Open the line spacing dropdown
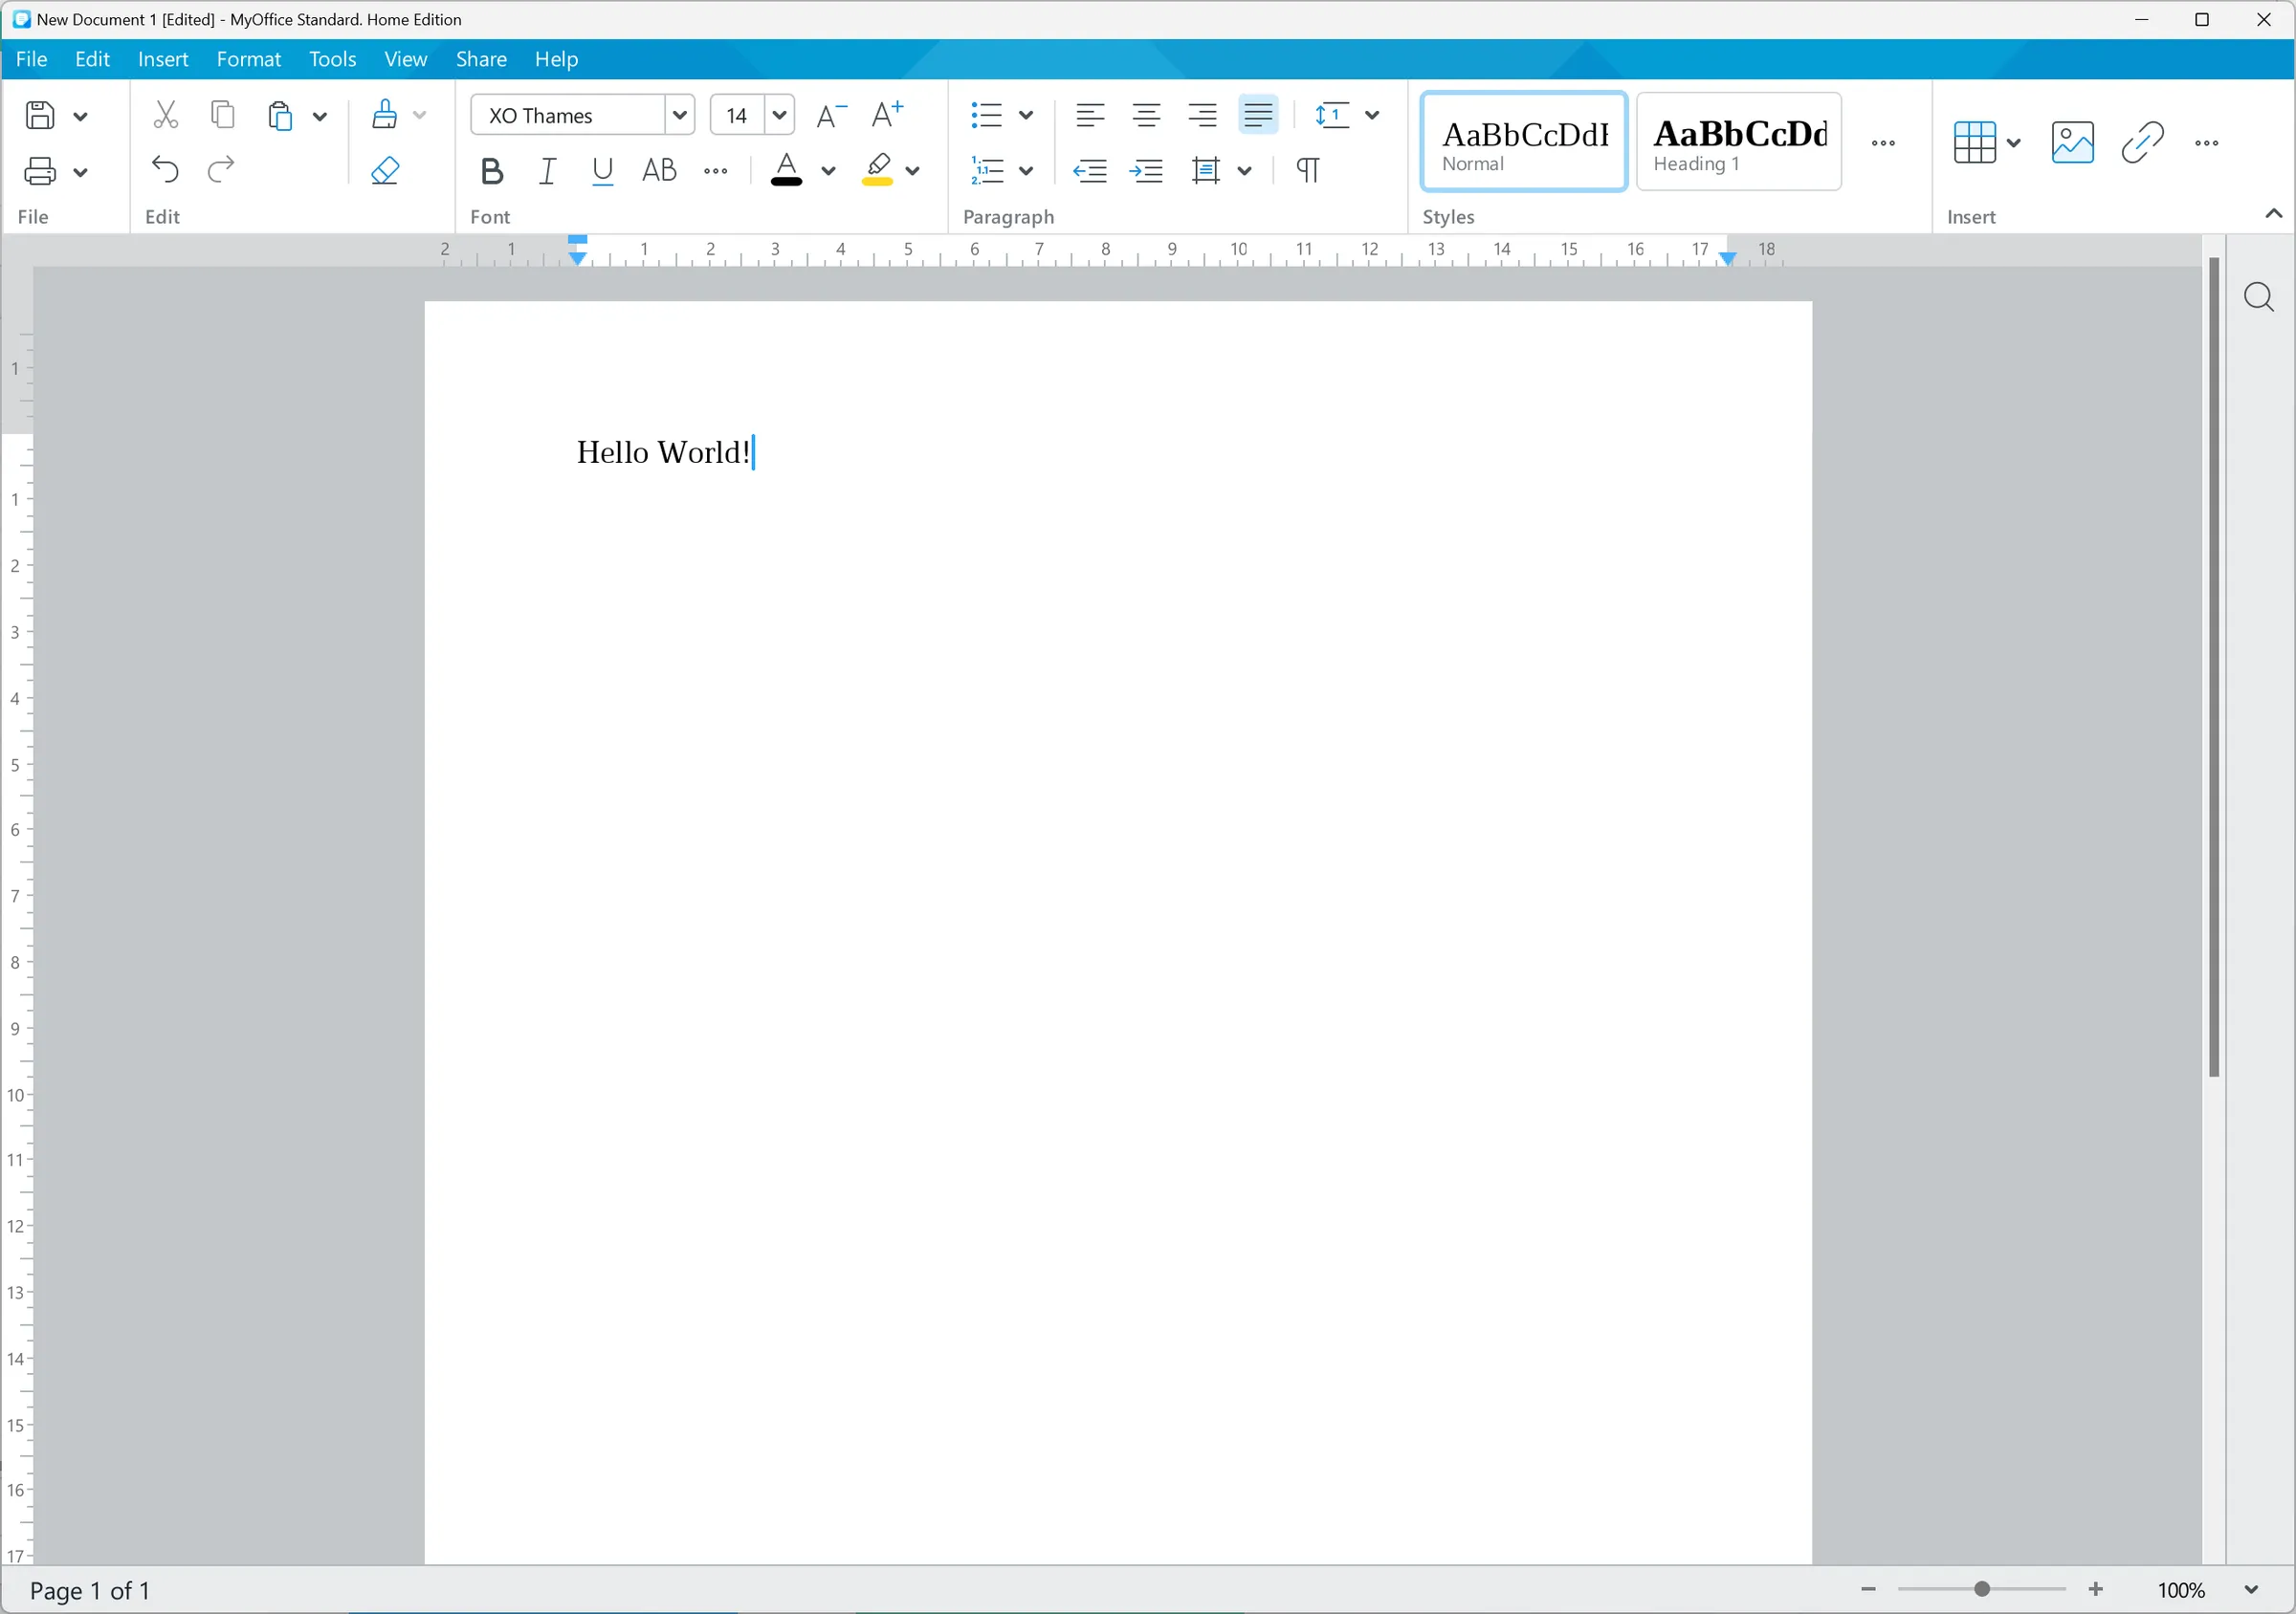 pyautogui.click(x=1374, y=114)
